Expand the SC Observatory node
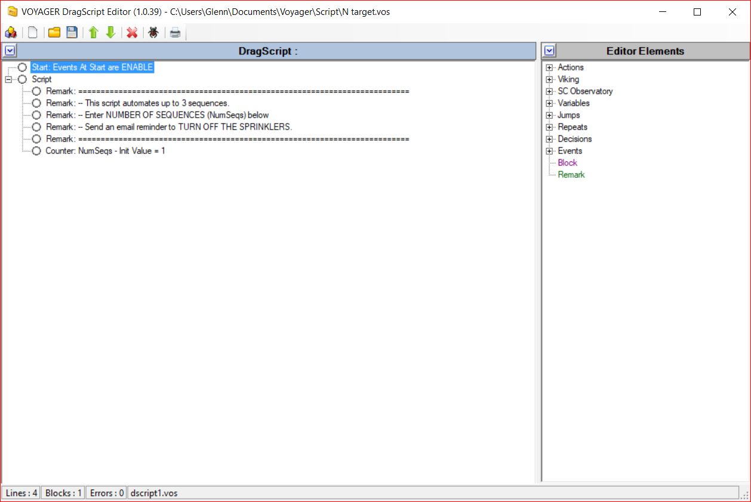 (550, 91)
